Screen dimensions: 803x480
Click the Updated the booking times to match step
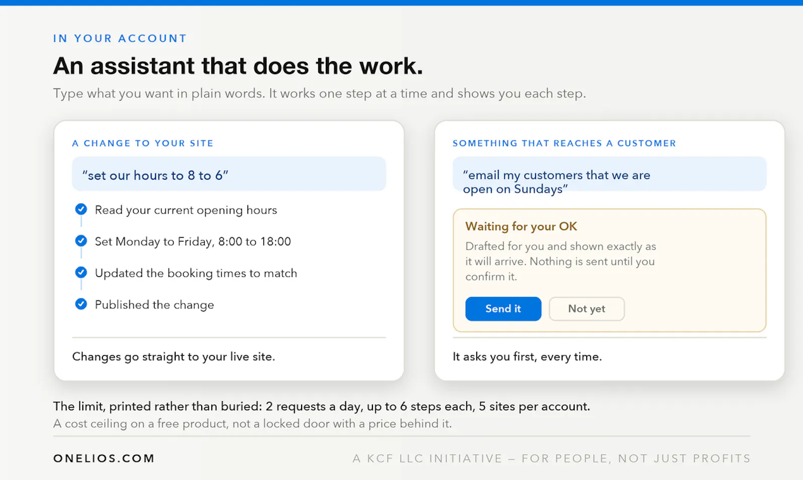(196, 273)
